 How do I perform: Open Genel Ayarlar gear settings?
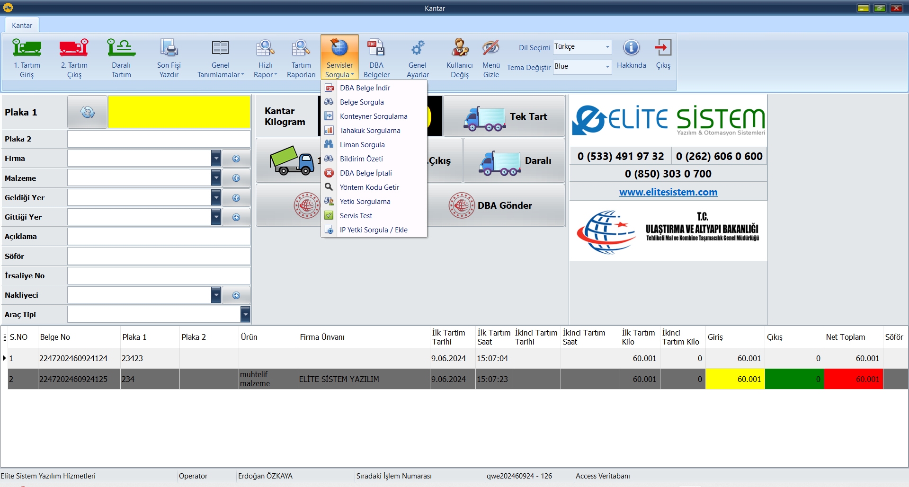pos(418,48)
